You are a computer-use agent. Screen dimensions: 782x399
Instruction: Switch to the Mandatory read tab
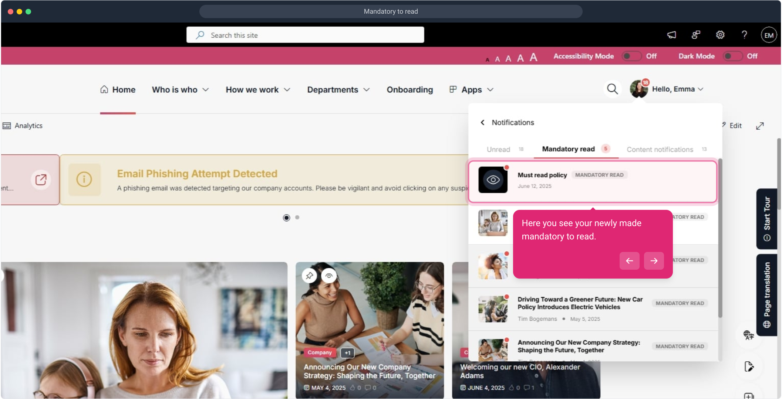coord(576,149)
